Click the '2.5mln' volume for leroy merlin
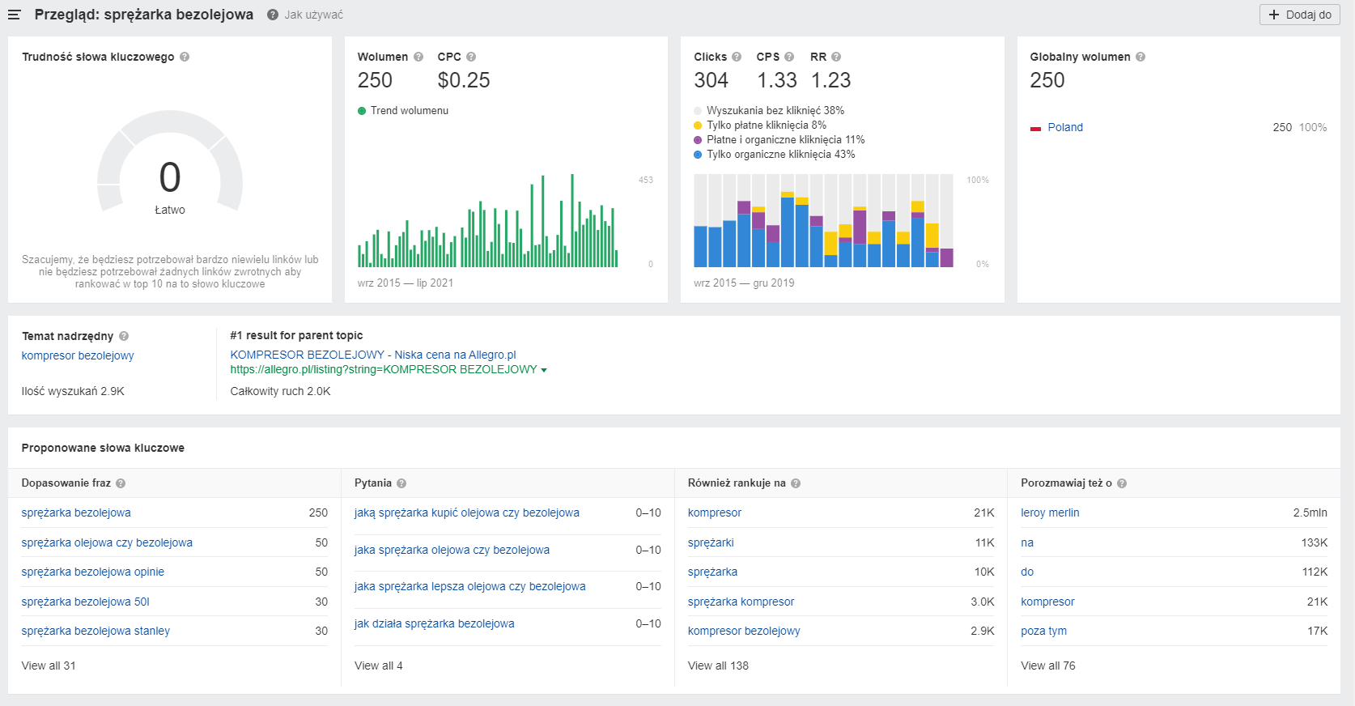1355x706 pixels. (x=1310, y=512)
